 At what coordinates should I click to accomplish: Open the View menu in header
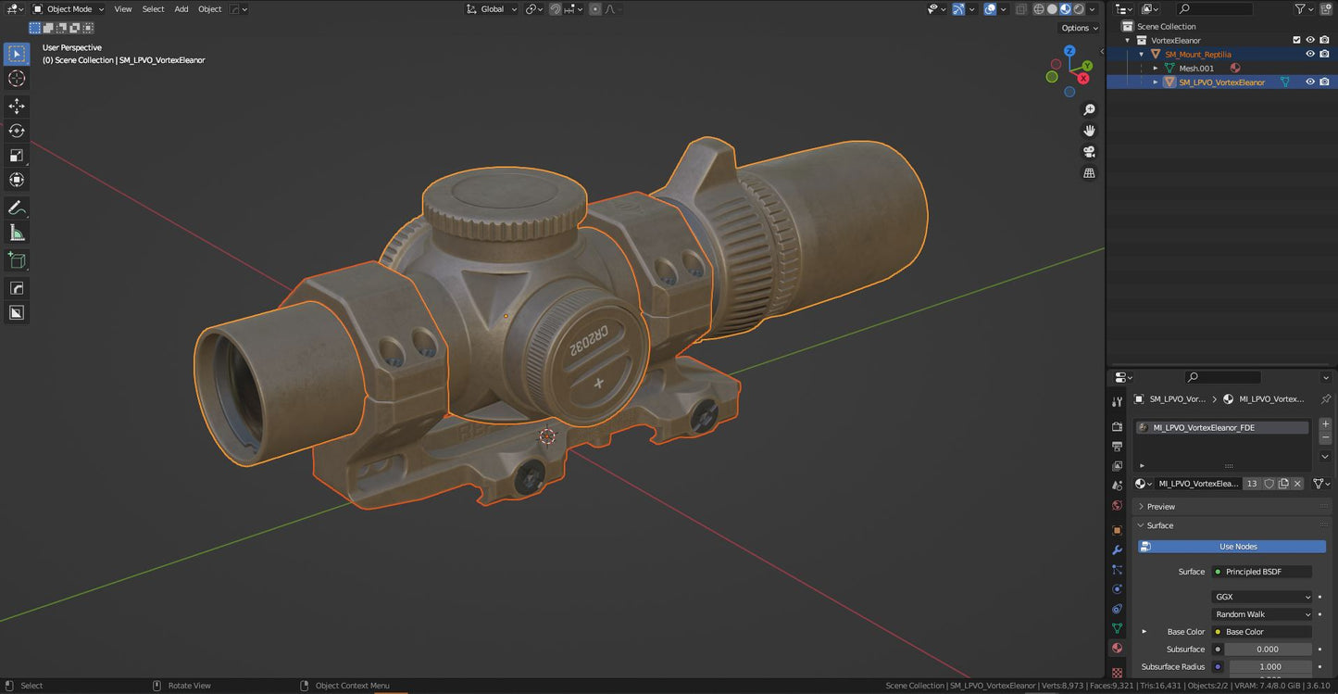[x=122, y=9]
